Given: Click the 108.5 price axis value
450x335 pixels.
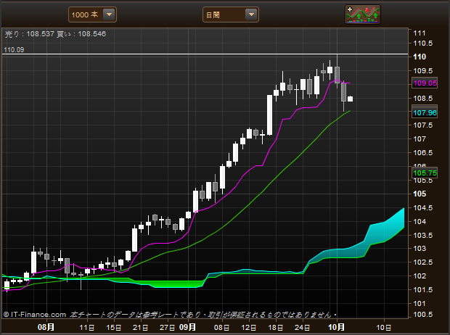Looking at the screenshot, I should click(422, 99).
